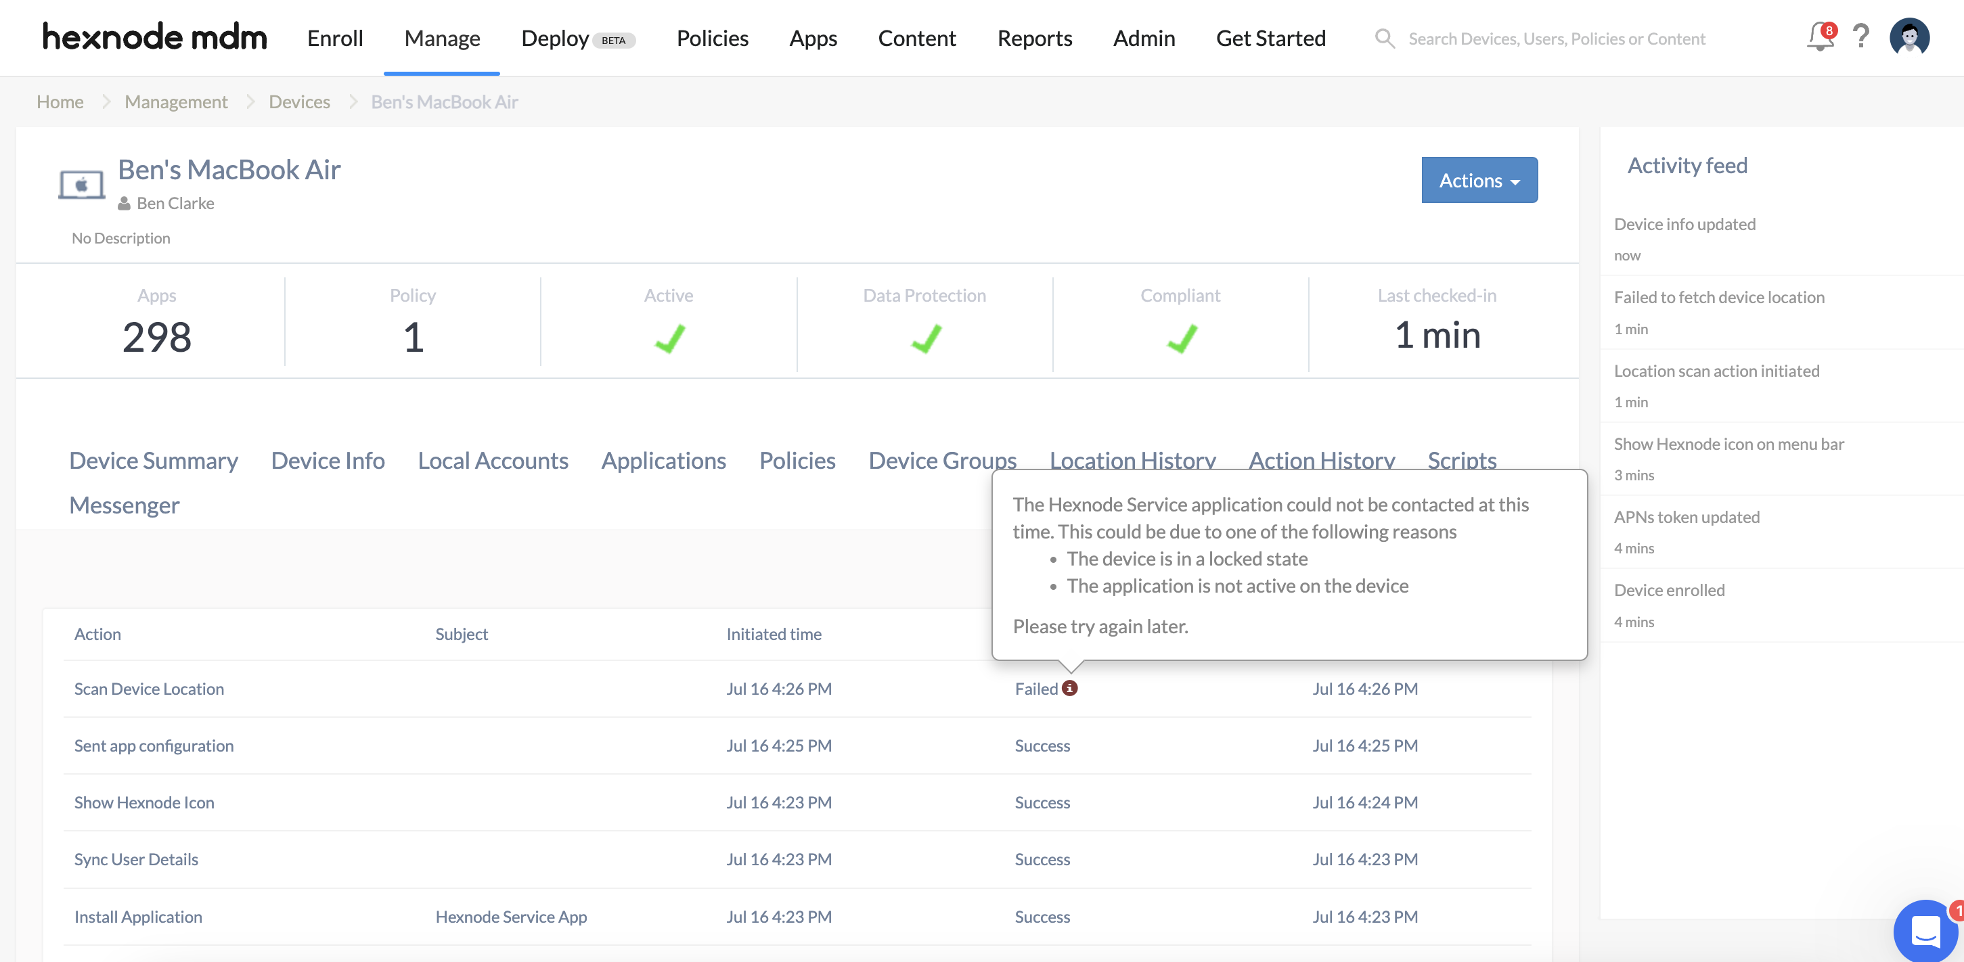Screen dimensions: 1964x962
Task: Open the Manage menu
Action: [442, 37]
